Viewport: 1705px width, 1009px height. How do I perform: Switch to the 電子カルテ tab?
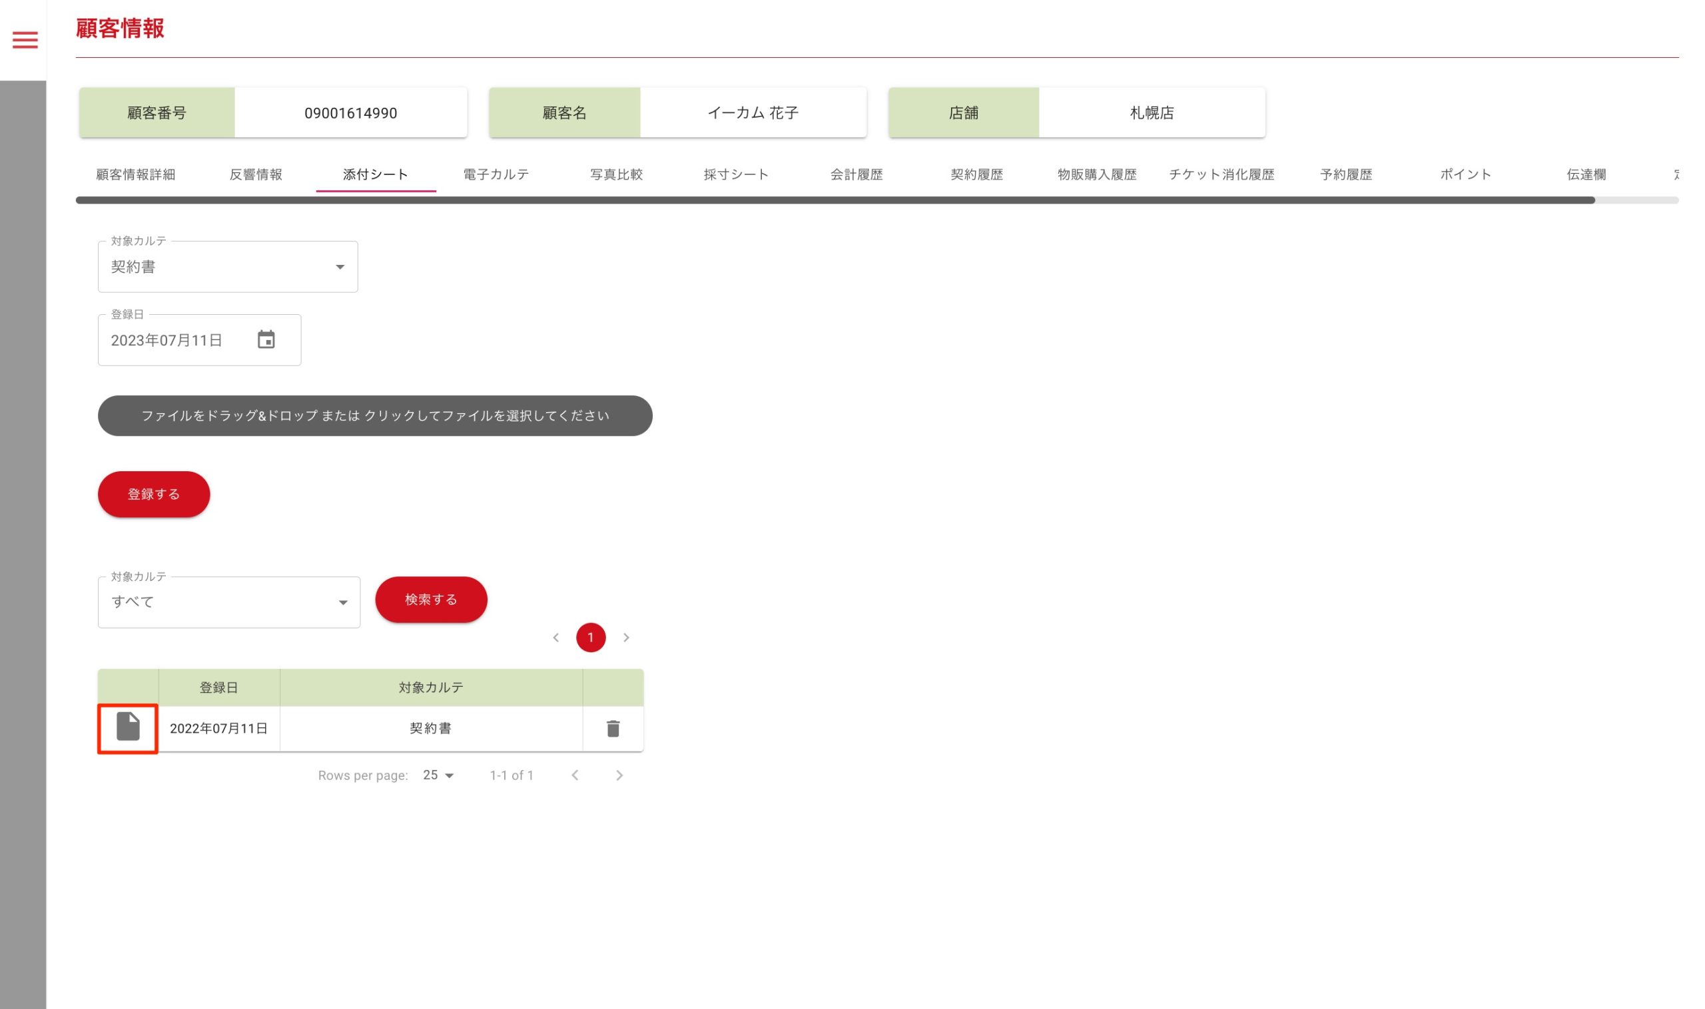tap(496, 174)
